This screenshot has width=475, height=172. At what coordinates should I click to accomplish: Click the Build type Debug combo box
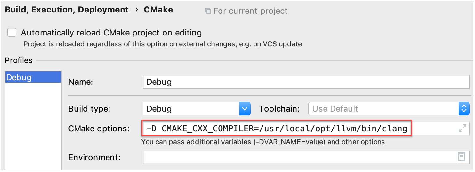197,109
